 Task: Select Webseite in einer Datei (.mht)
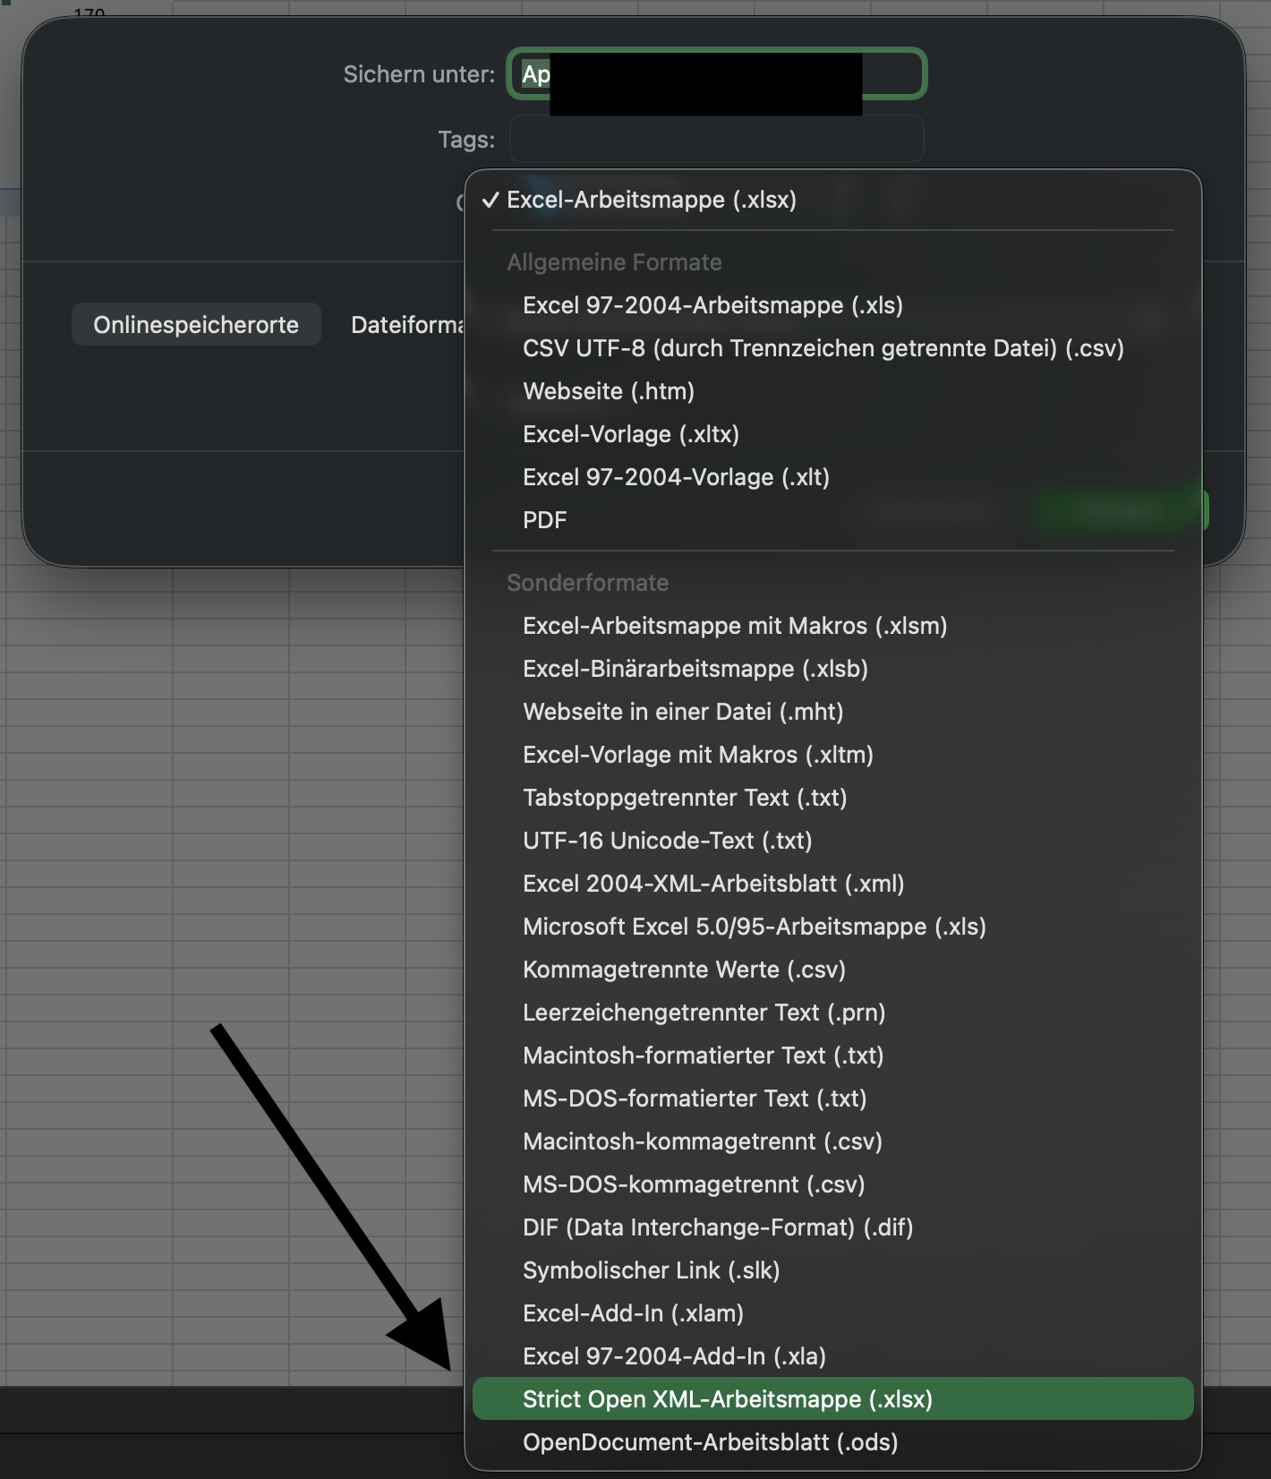832,712
